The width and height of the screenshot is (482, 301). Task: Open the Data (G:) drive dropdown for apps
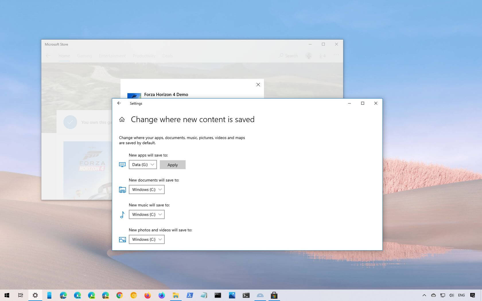[143, 165]
